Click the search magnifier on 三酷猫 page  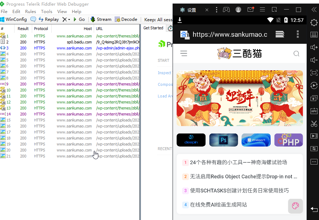point(296,54)
